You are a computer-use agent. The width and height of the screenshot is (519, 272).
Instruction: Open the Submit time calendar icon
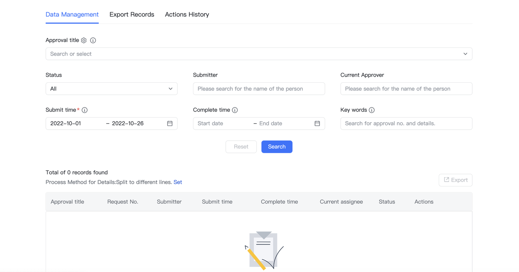click(x=170, y=123)
